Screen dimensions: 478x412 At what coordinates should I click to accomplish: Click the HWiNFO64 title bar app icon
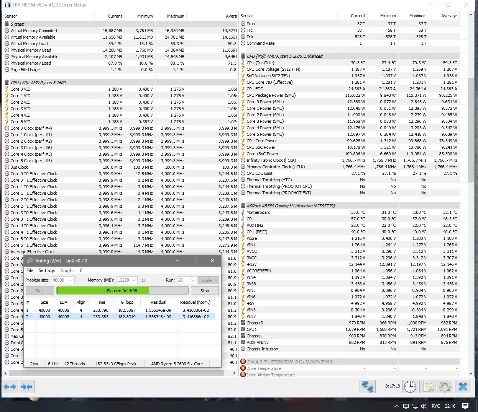point(8,5)
